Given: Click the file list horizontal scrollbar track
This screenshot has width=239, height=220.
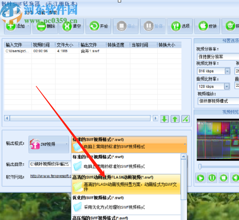Looking at the screenshot, I should coord(80,118).
